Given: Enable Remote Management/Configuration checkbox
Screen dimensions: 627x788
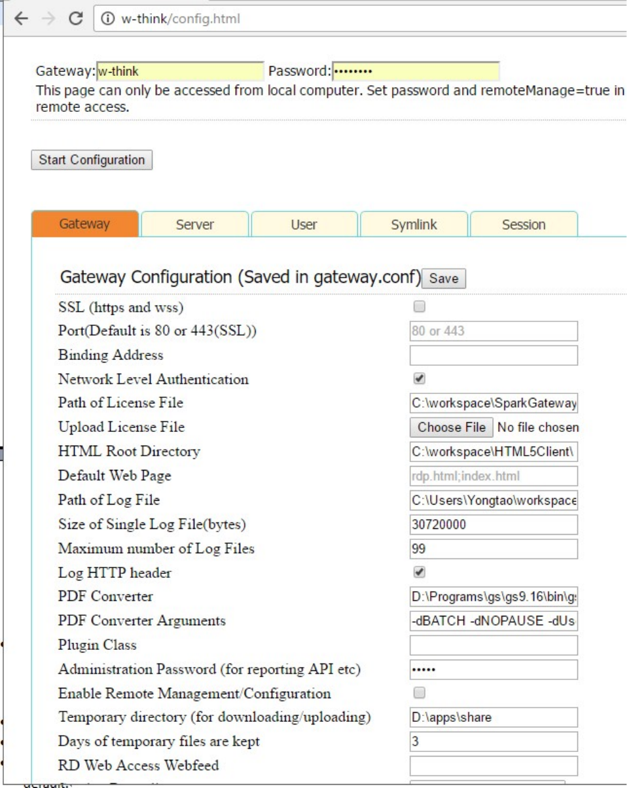Looking at the screenshot, I should tap(420, 692).
